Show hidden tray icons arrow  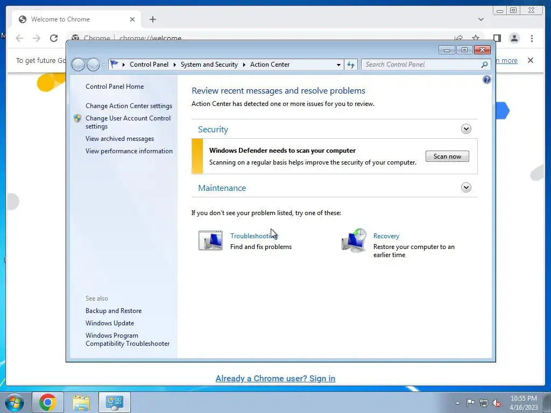point(457,403)
